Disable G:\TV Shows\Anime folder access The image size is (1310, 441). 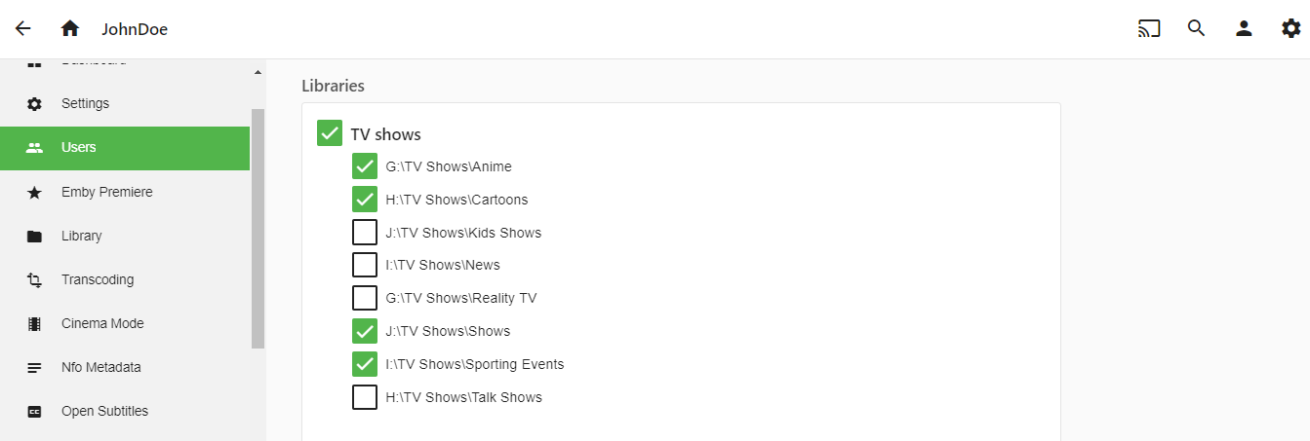[365, 166]
